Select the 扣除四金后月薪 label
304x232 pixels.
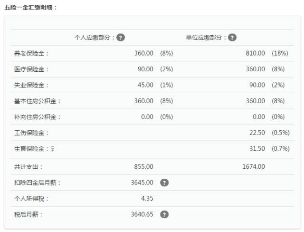37,183
